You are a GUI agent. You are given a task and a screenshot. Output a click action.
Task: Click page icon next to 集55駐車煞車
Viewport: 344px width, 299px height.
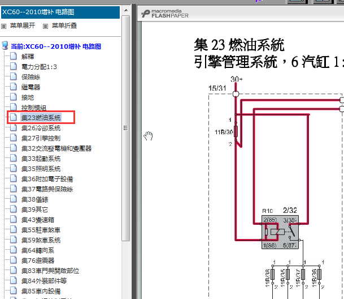point(14,229)
